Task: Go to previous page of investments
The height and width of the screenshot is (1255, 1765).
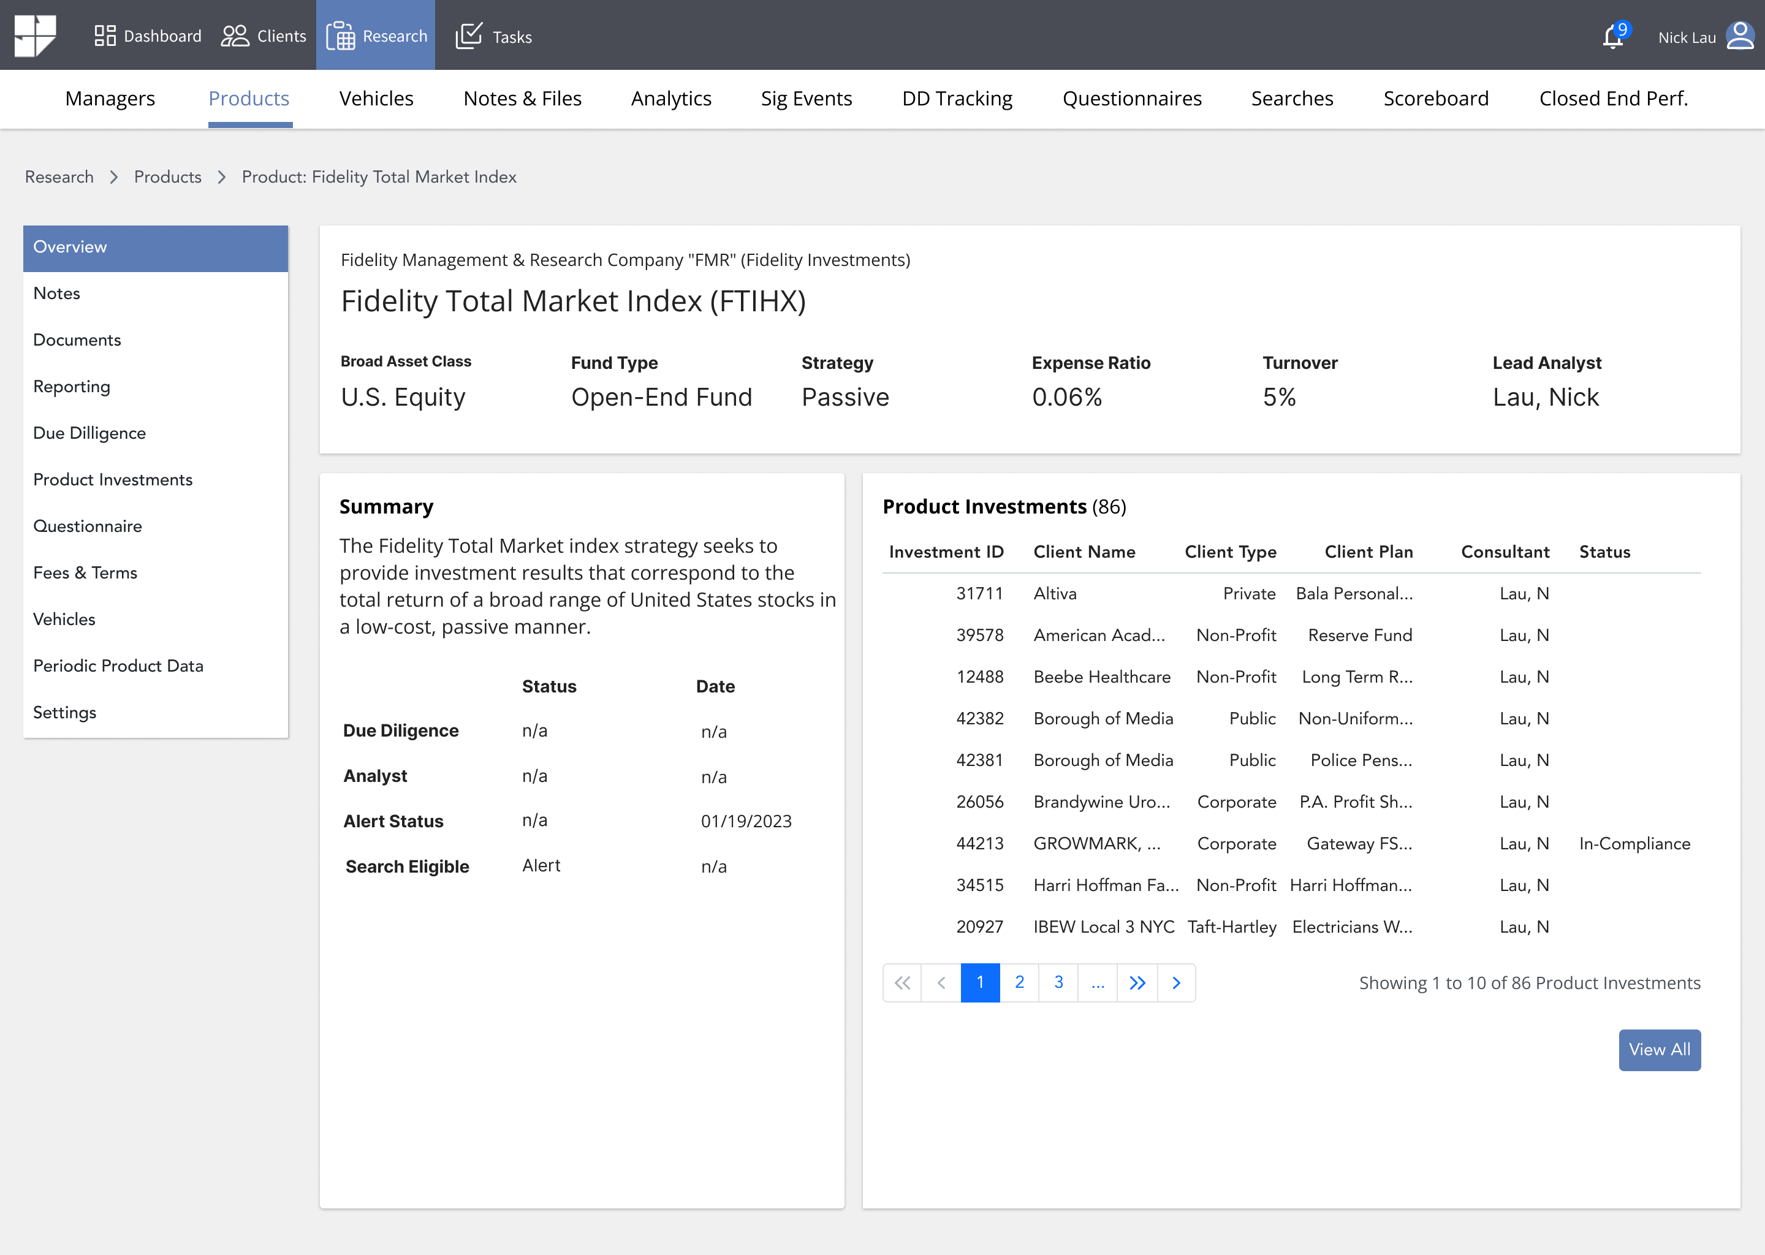Action: [x=941, y=983]
